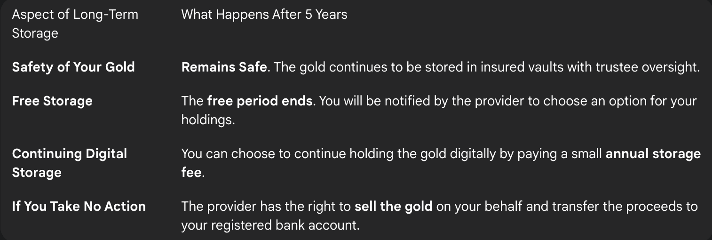Click the 'What Happens After 5 Years' header
712x240 pixels.
point(264,15)
